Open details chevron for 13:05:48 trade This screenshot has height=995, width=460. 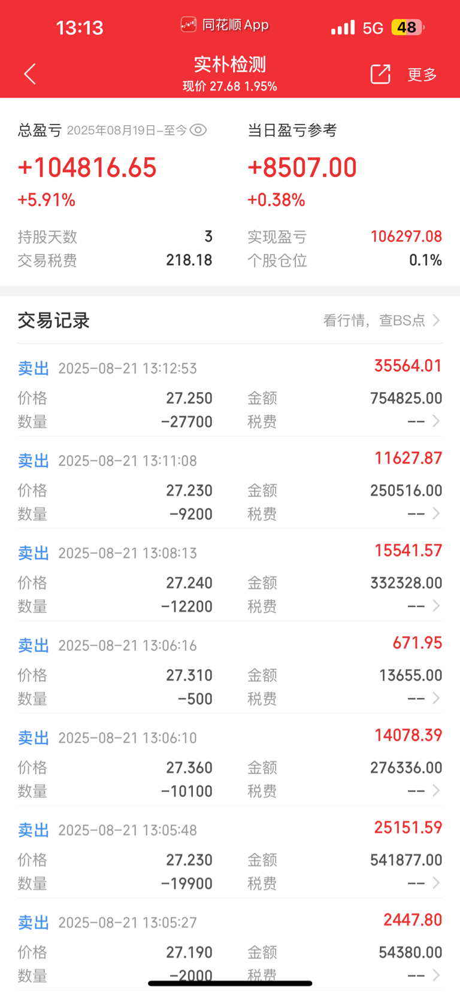point(436,883)
